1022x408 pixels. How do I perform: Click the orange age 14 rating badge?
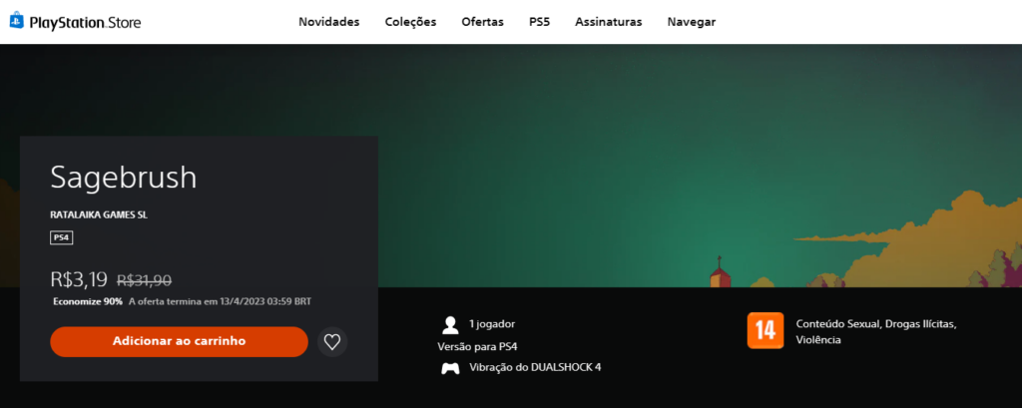point(765,331)
